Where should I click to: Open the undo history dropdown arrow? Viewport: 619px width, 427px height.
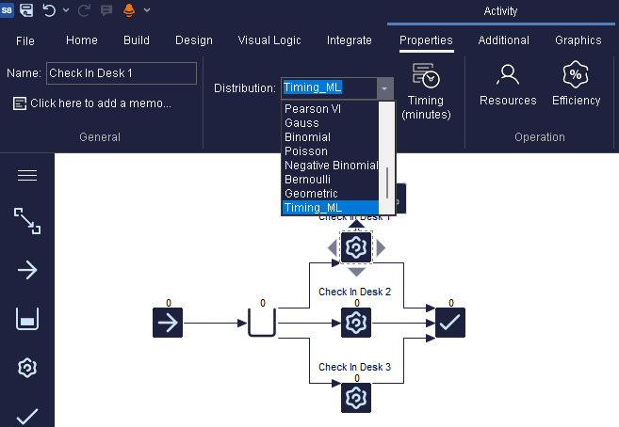click(66, 10)
